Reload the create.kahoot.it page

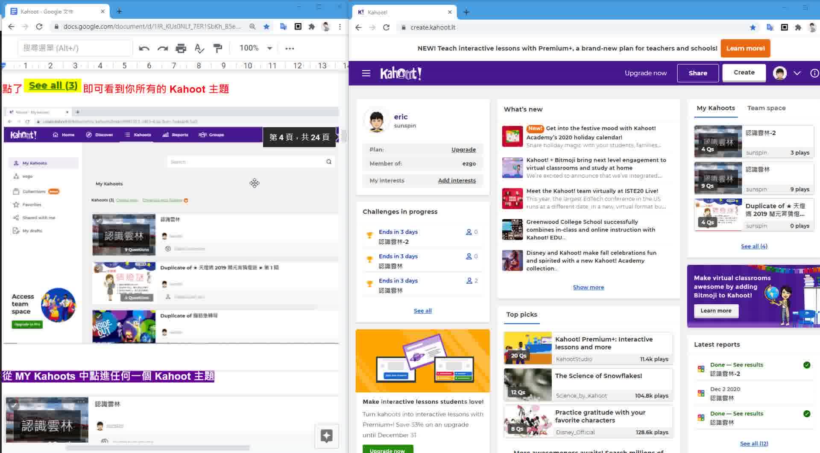coord(387,27)
